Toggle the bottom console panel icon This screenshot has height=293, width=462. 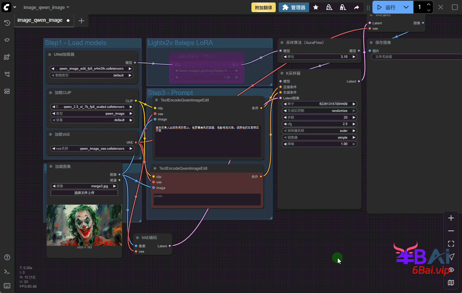point(7,272)
